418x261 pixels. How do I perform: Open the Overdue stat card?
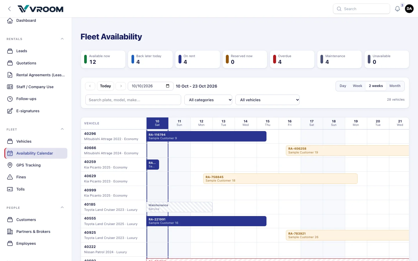point(292,59)
